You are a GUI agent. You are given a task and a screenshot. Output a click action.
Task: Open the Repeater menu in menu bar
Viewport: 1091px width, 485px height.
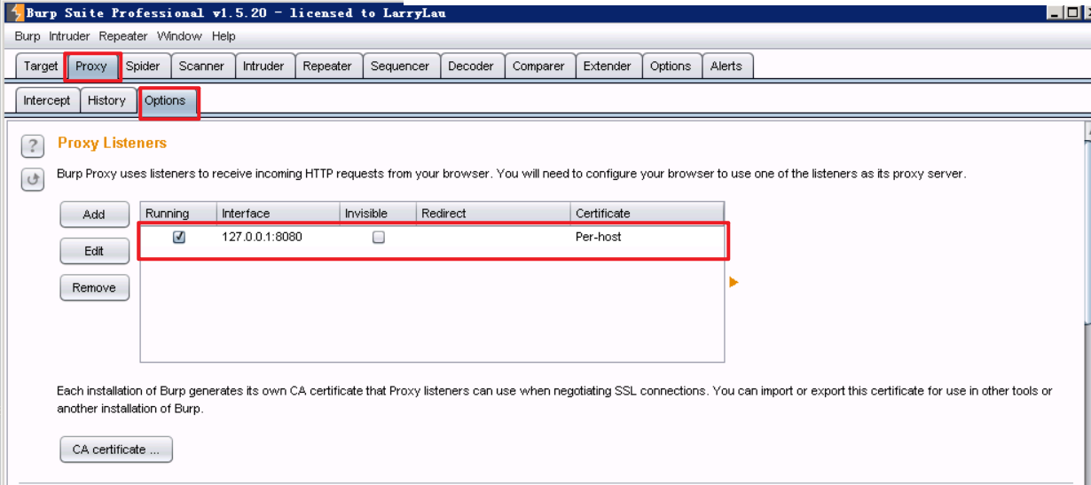pyautogui.click(x=123, y=36)
